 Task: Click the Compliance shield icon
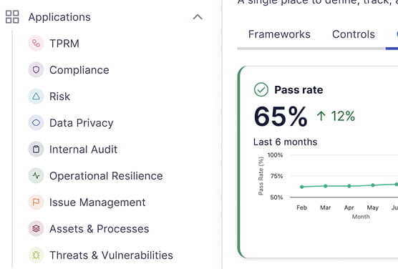(36, 70)
